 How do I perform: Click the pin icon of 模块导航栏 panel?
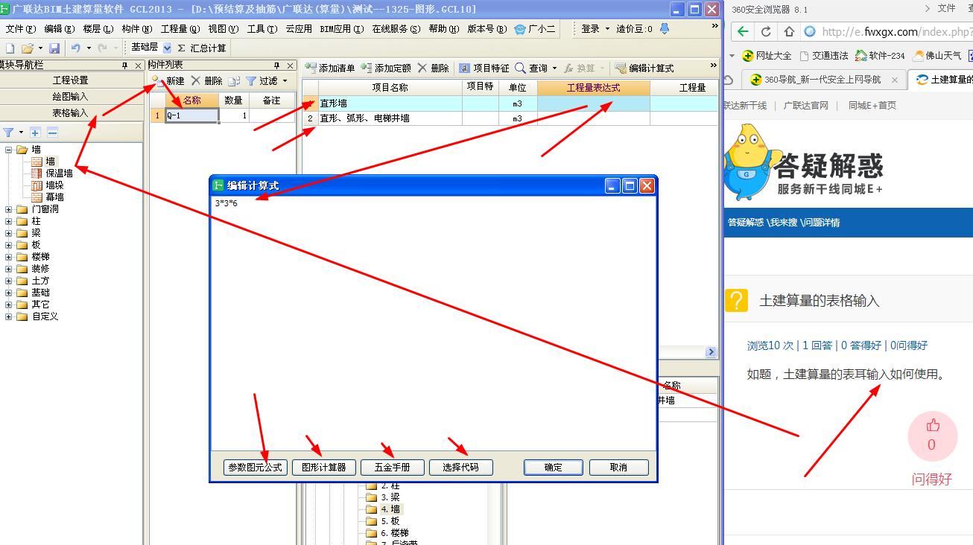tap(126, 66)
